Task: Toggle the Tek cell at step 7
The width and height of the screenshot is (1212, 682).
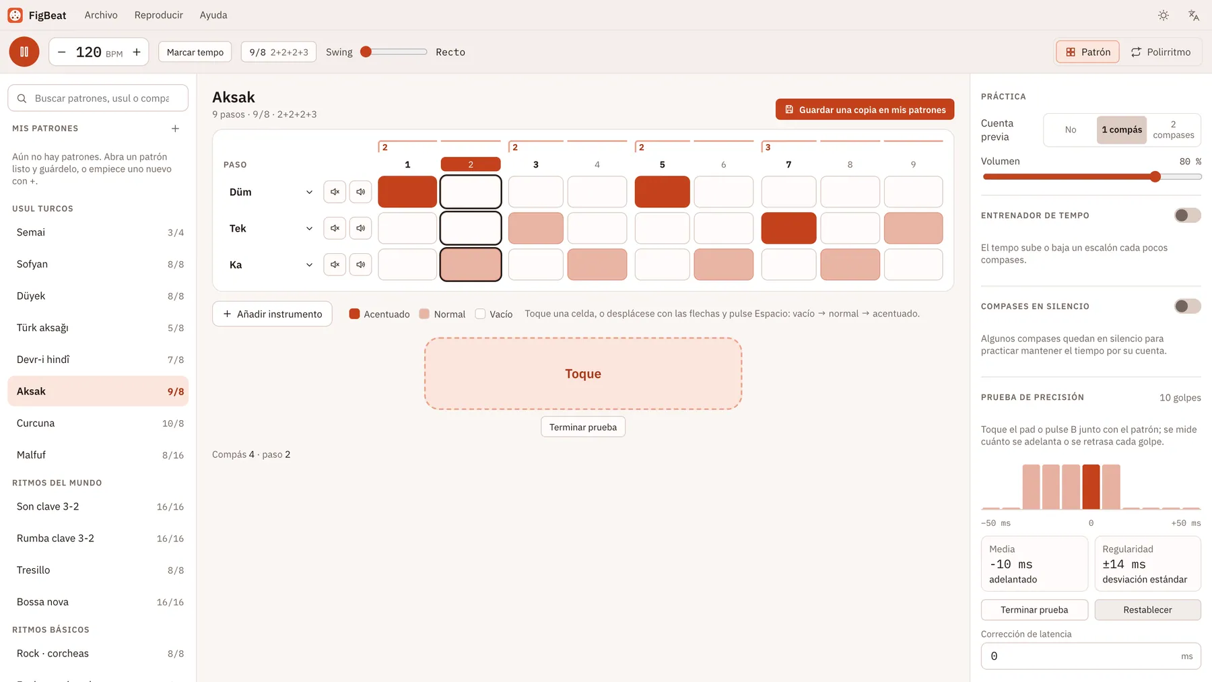Action: click(788, 228)
